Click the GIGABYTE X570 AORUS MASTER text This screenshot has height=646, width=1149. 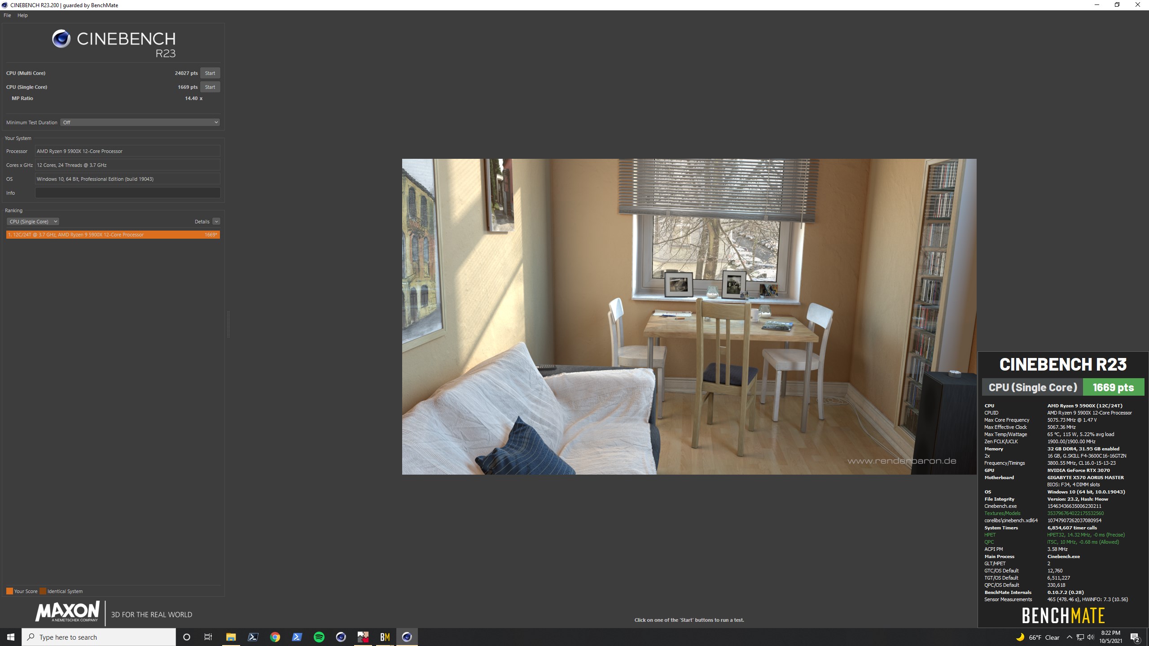click(x=1086, y=477)
